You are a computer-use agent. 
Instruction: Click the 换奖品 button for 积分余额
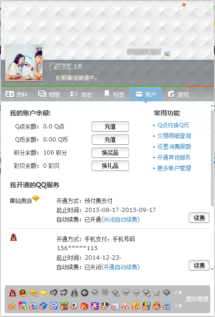tap(110, 153)
